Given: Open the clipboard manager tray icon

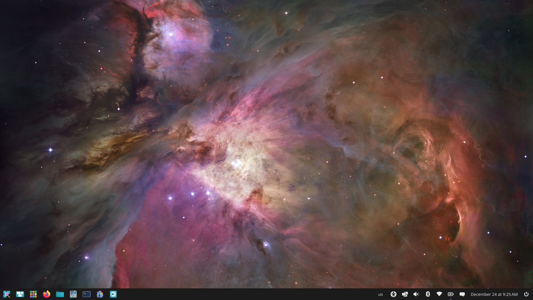Looking at the screenshot, I should (x=405, y=294).
